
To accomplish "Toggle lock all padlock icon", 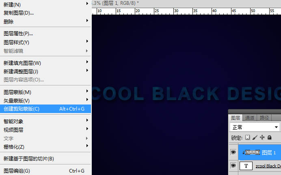I will click(x=269, y=137).
